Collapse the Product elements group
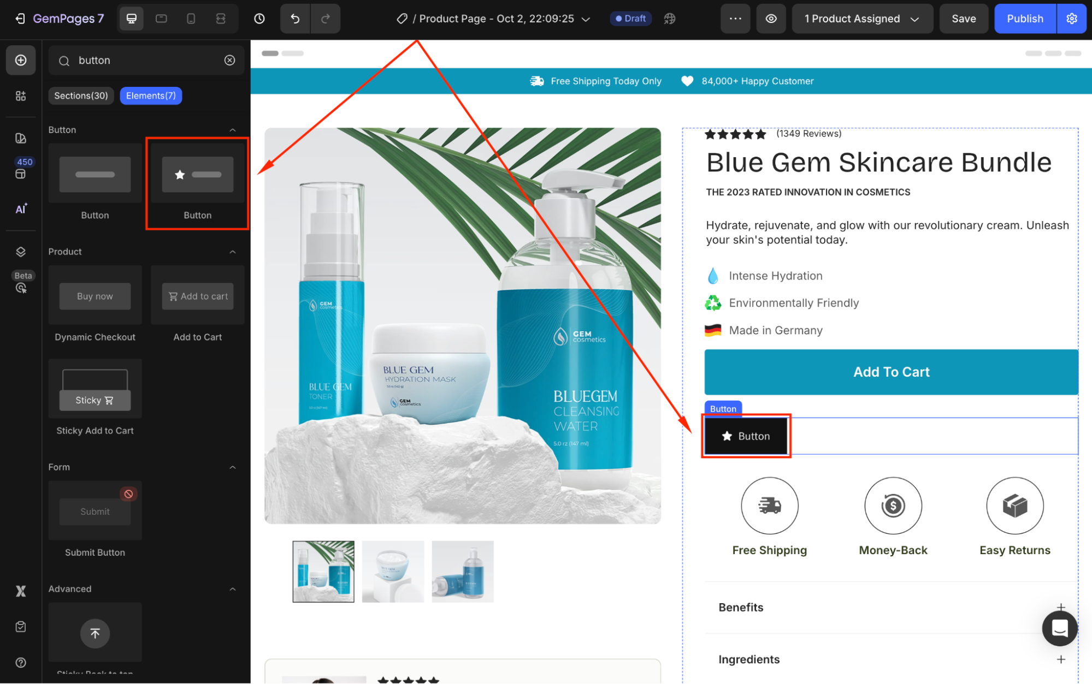 tap(233, 252)
